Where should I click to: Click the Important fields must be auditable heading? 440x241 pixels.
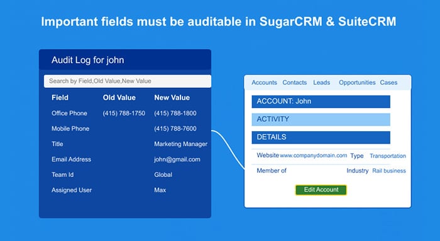tap(219, 21)
